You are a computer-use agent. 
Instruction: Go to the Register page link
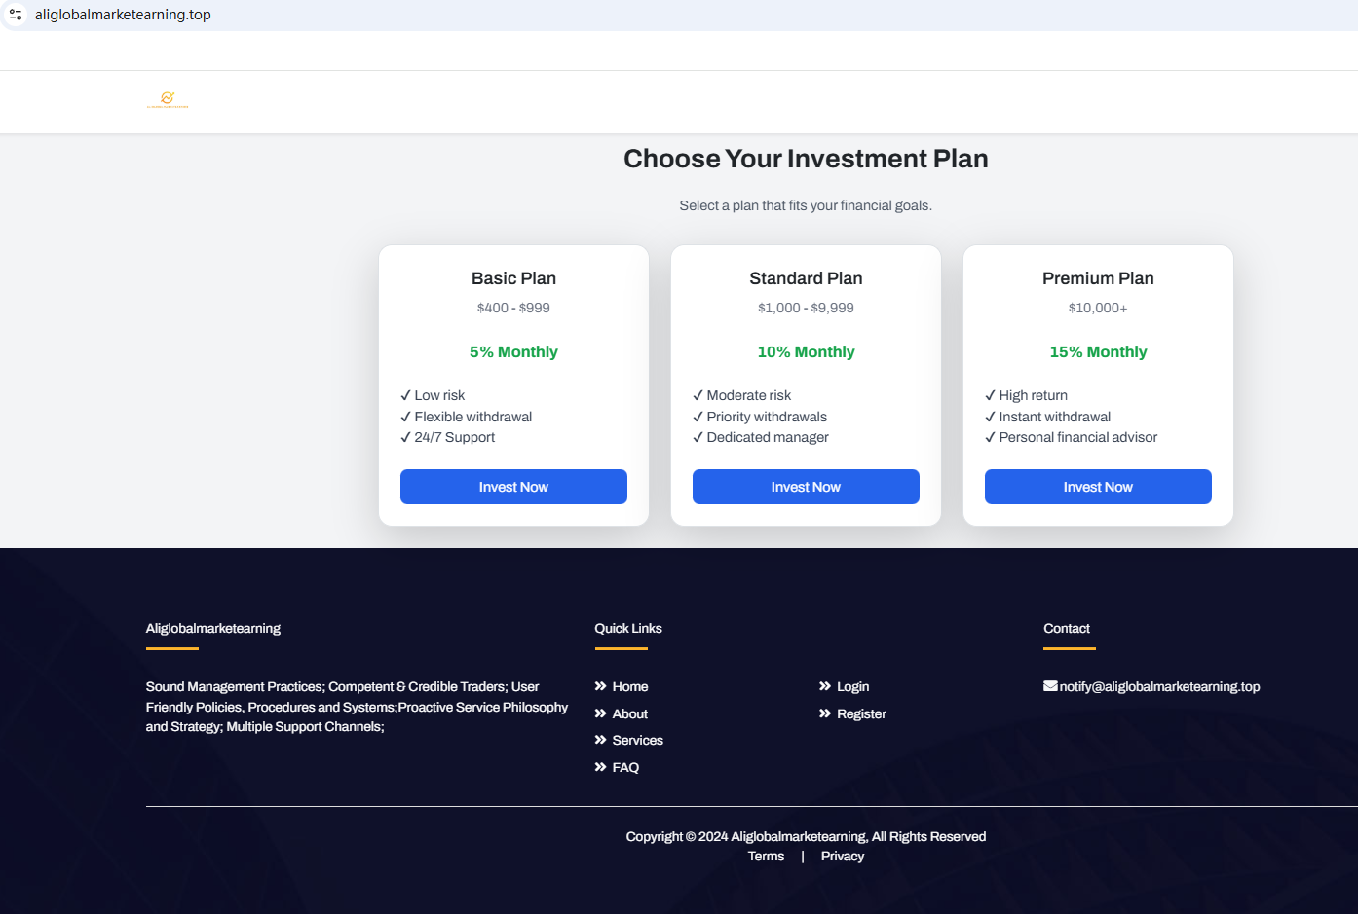point(861,713)
